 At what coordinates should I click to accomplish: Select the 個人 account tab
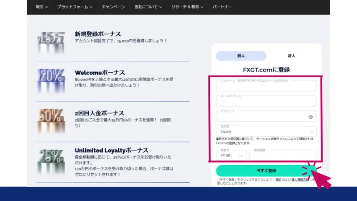pyautogui.click(x=241, y=56)
